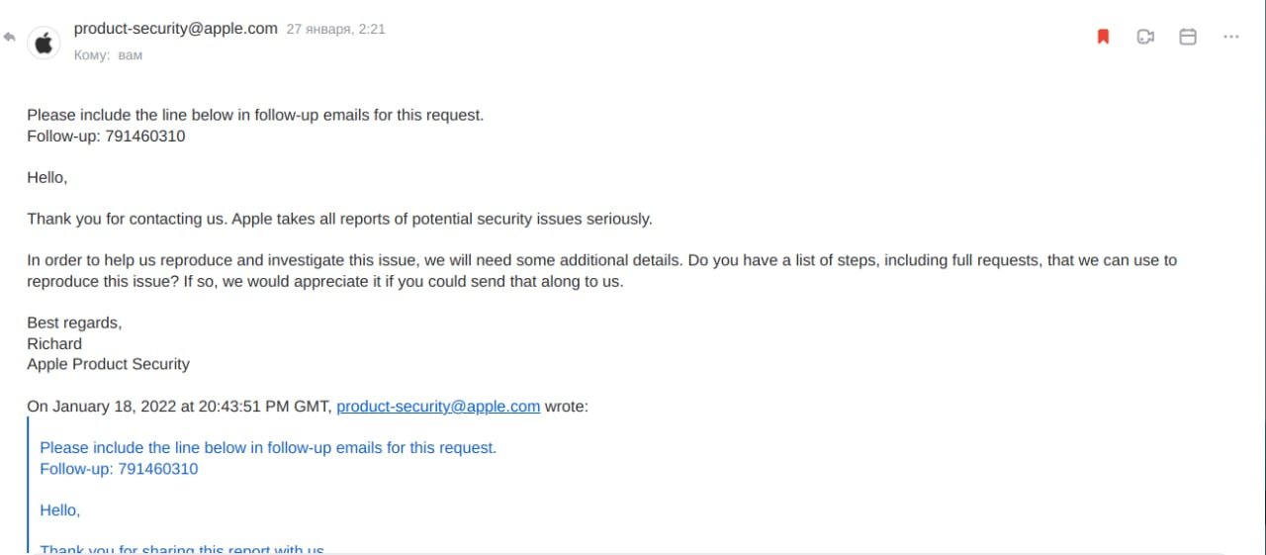Click the black "Hello," greeting line

[47, 178]
